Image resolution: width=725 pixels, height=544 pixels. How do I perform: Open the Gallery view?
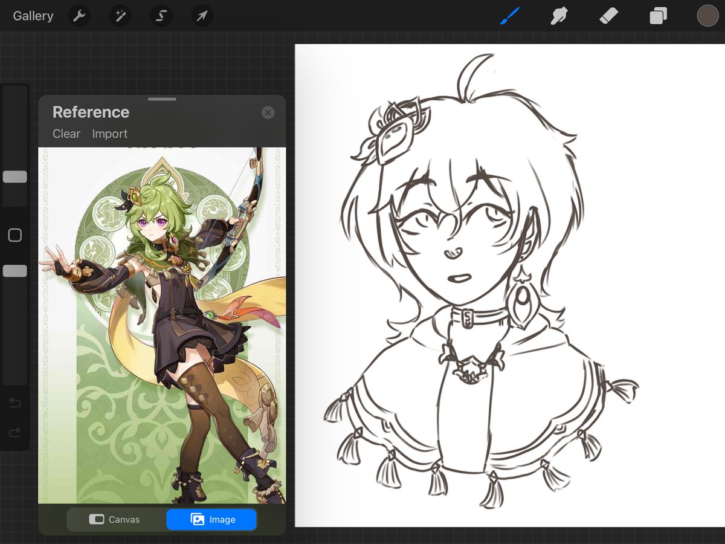tap(33, 16)
